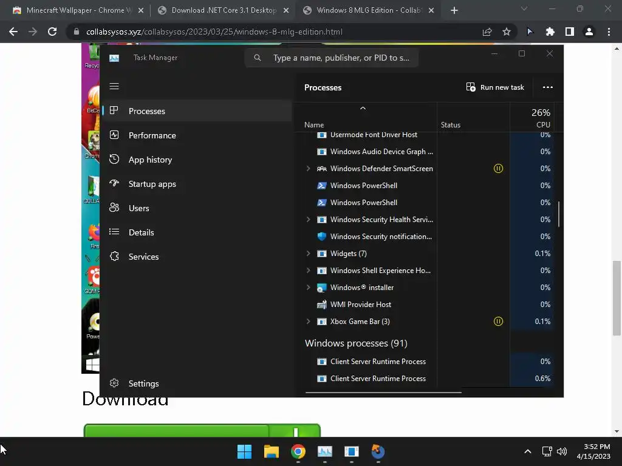The width and height of the screenshot is (622, 466).
Task: Sort by the Status column header
Action: pos(473,118)
